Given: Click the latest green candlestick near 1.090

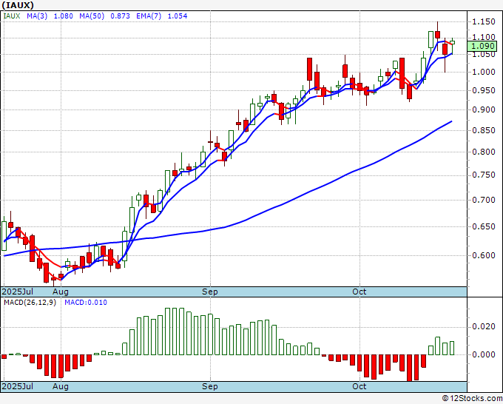Looking at the screenshot, I should coord(452,42).
